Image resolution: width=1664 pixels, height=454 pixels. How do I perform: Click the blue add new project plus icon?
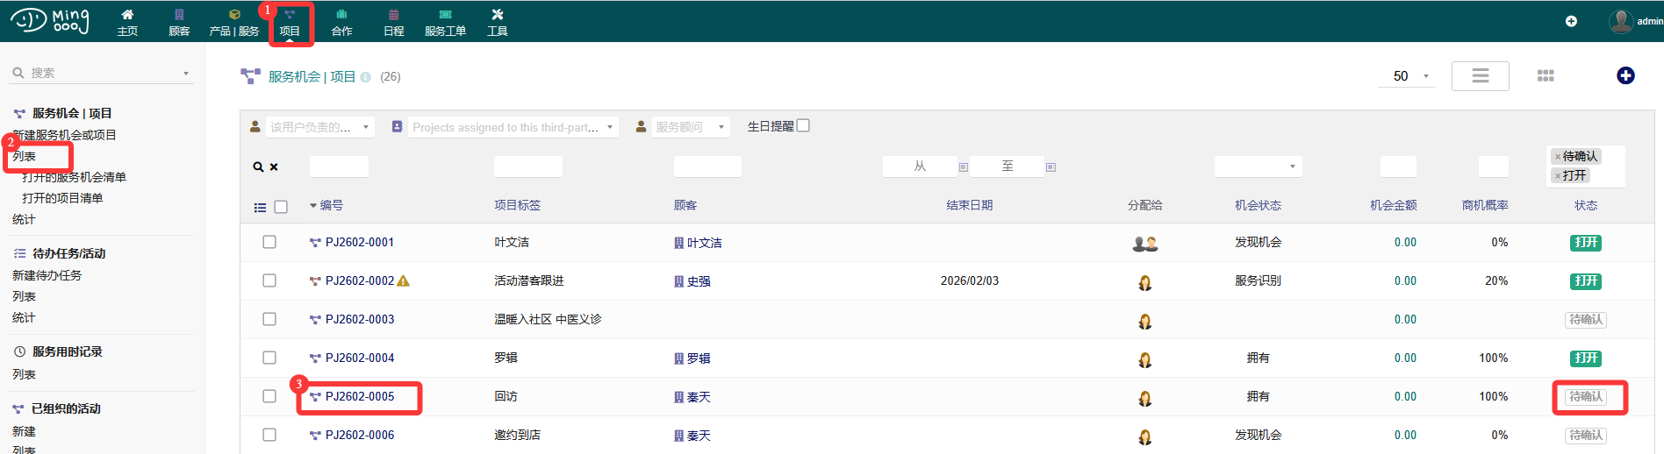1625,76
